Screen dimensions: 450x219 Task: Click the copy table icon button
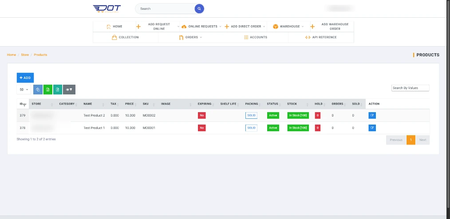pos(38,90)
